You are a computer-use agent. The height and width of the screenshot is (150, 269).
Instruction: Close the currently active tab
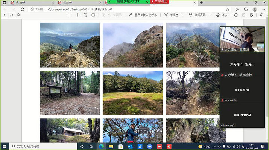point(195,3)
